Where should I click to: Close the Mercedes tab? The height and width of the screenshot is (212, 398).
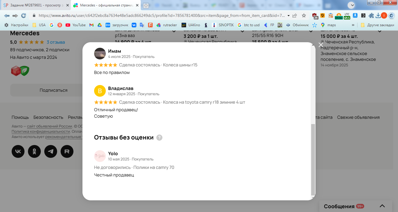tap(137, 5)
